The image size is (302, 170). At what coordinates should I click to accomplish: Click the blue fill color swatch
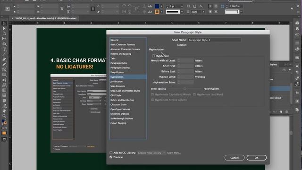(157, 6)
